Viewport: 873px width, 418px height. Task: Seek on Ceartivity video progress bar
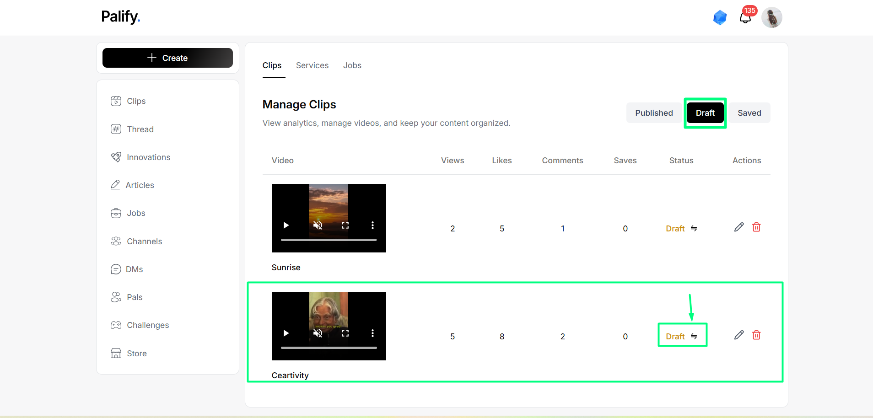[329, 348]
